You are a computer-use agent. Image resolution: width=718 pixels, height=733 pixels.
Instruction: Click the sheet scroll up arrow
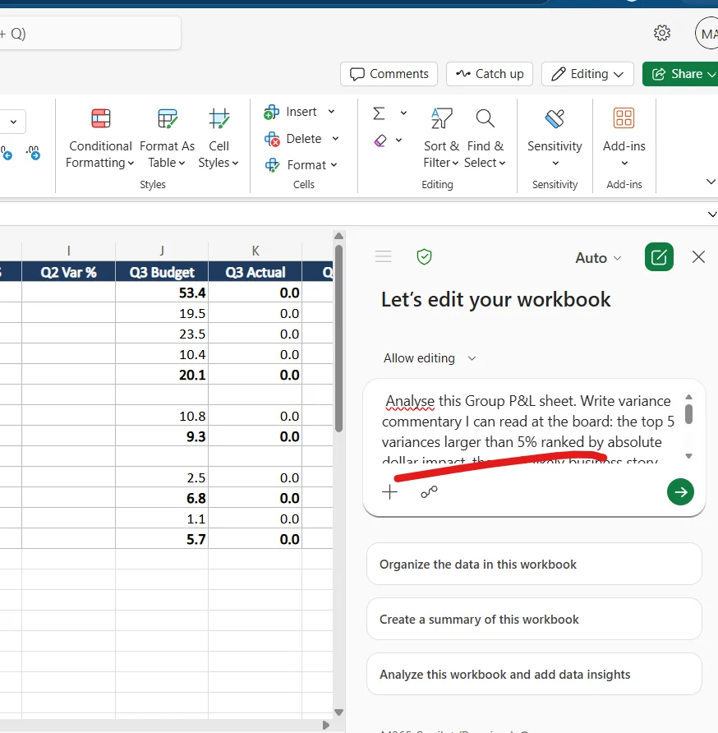point(339,236)
